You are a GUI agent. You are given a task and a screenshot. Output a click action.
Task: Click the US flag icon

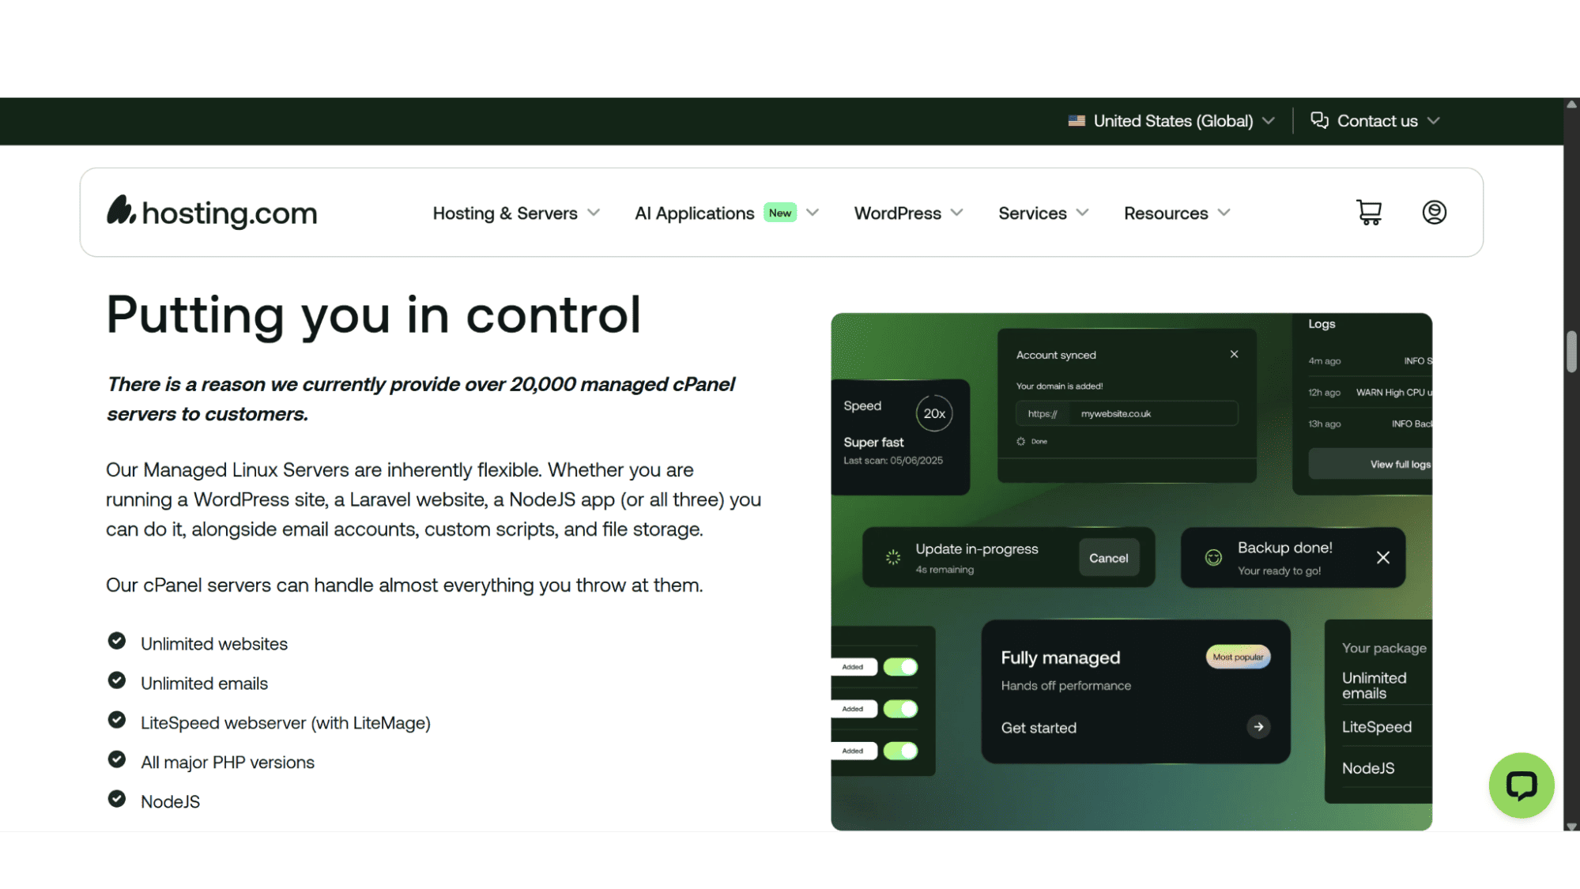click(1077, 121)
